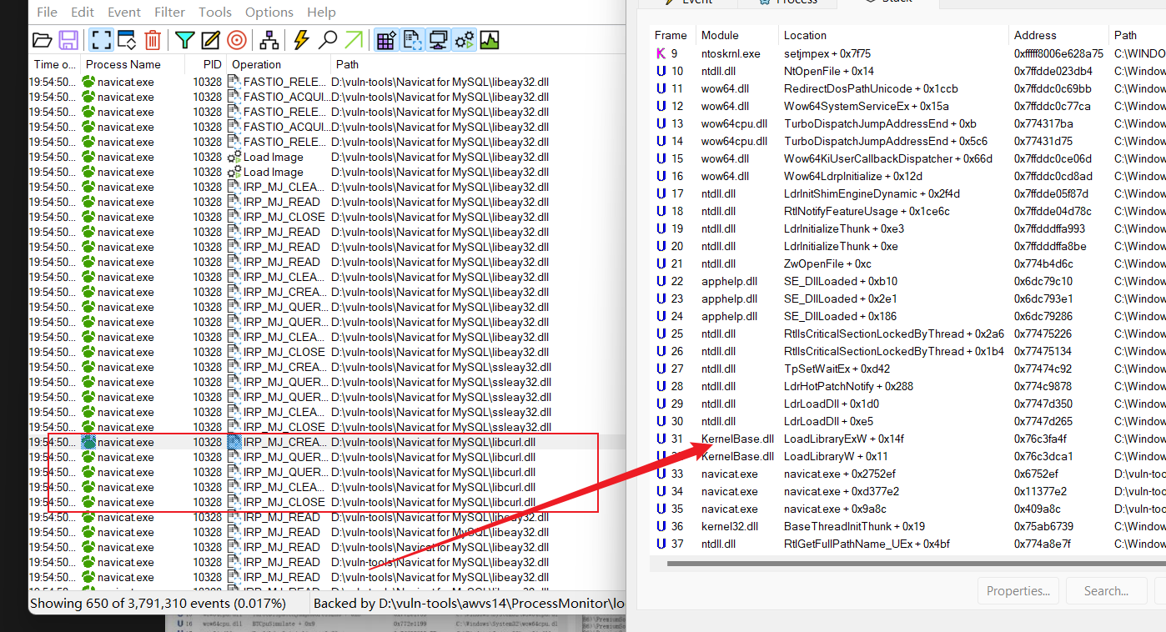Screen dimensions: 1166x632
Task: Click the U icon on frame 10
Action: pos(661,71)
